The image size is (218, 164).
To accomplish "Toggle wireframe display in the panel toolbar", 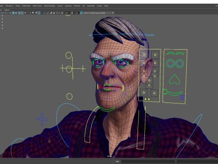I will pyautogui.click(x=10, y=13).
